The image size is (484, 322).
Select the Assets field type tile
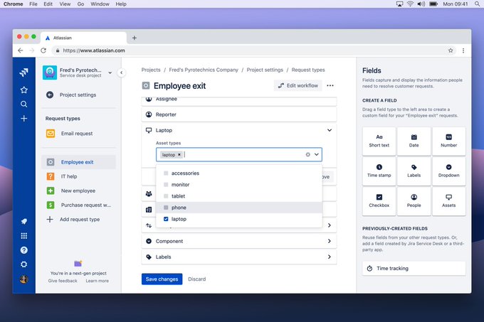point(448,201)
